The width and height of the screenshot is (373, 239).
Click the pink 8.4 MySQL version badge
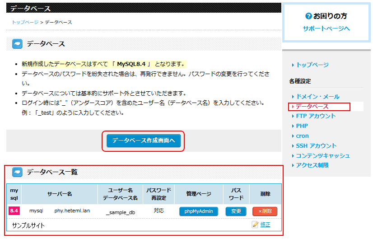[x=14, y=211]
